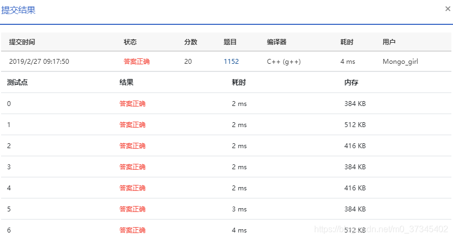The image size is (453, 239).
Task: Click the 测试点 column header
Action: click(x=17, y=82)
